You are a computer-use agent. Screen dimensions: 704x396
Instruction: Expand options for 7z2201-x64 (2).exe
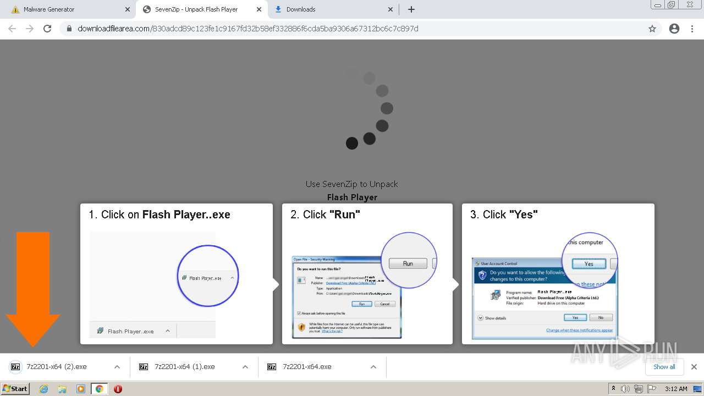(117, 367)
